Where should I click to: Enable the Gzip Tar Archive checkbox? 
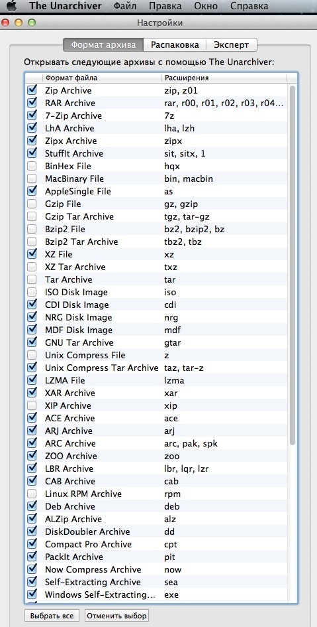[32, 216]
